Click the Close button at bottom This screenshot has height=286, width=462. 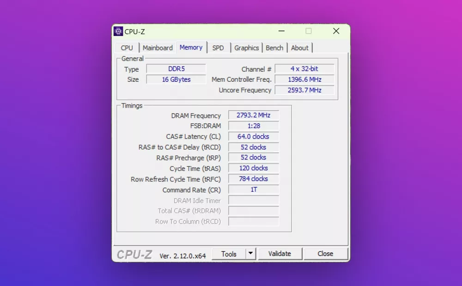coord(325,254)
